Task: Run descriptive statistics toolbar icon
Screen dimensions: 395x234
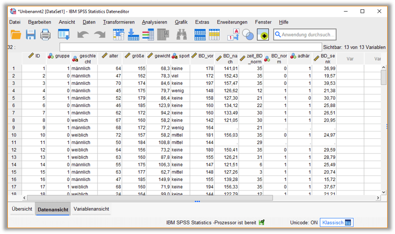Action: tap(163, 34)
